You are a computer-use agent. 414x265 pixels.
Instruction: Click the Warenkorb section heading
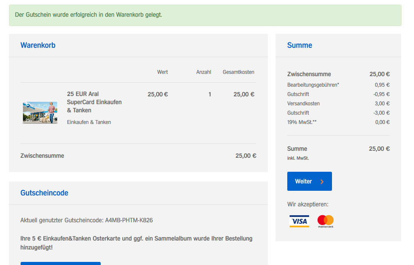tap(38, 45)
